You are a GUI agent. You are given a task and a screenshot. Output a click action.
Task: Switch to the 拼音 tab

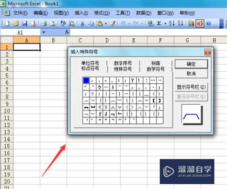(x=156, y=63)
